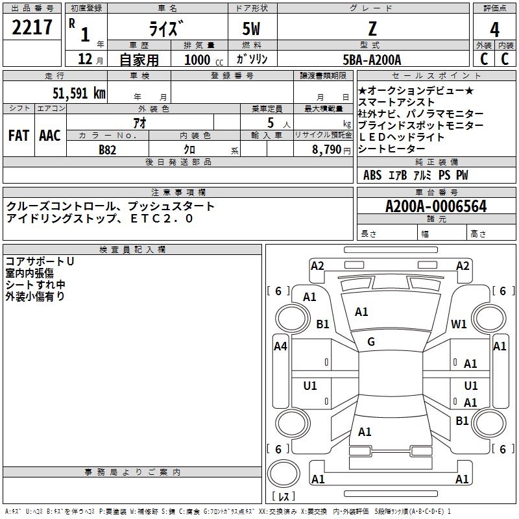
Task: Select the 社外ナビ、パノラマモニター line
Action: [420, 114]
